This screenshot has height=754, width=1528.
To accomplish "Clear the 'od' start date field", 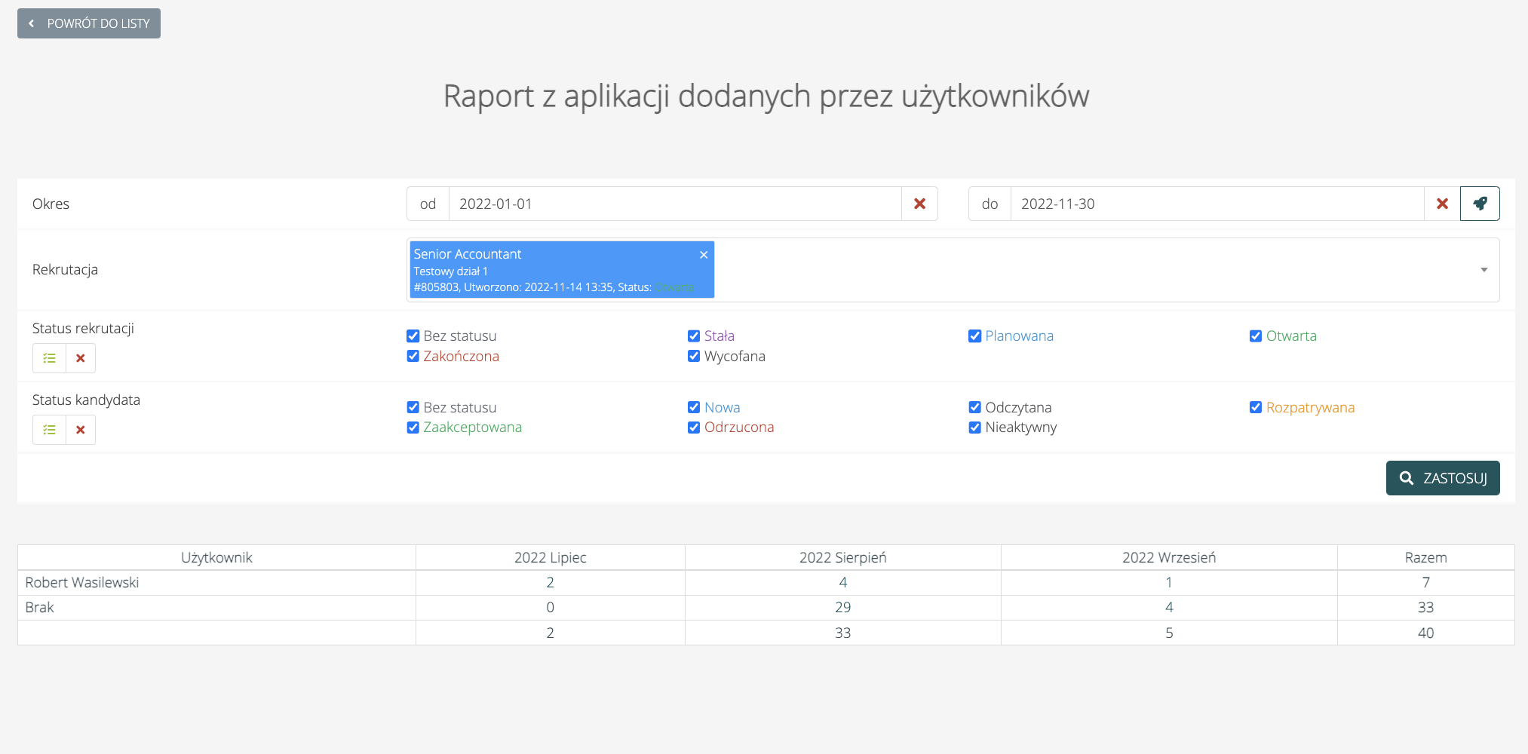I will tap(919, 204).
